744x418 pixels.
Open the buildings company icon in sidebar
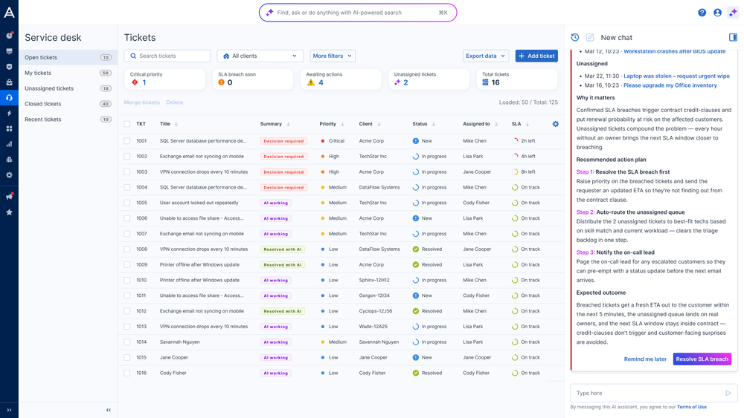9,160
